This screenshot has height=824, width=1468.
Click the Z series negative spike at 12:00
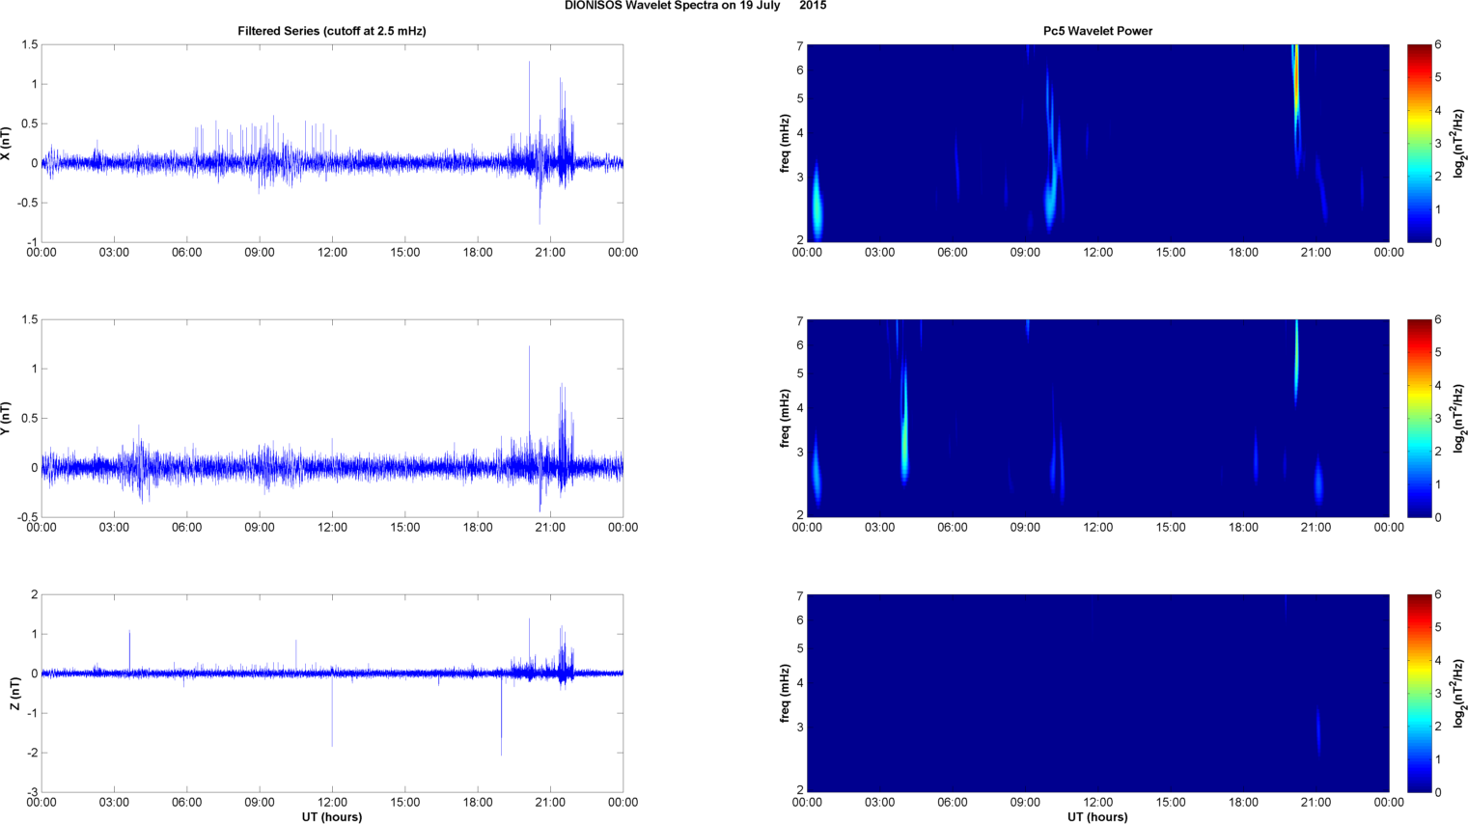332,712
